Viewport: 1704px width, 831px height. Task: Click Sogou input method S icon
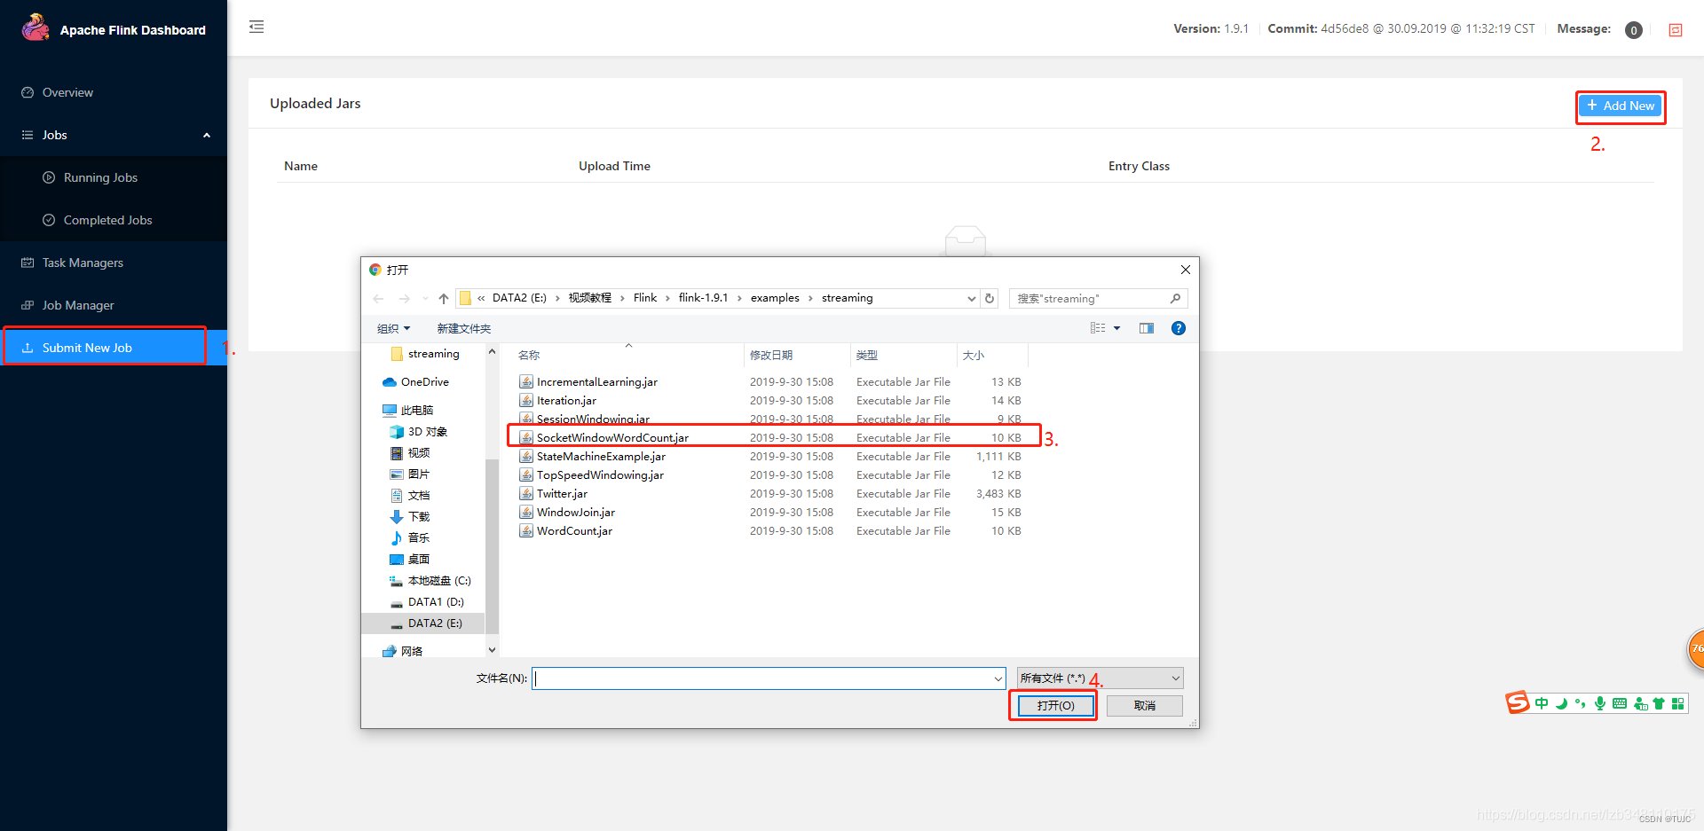pos(1518,702)
